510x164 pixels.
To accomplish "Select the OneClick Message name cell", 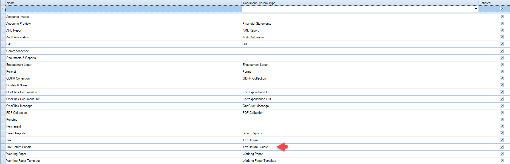I will (123, 106).
